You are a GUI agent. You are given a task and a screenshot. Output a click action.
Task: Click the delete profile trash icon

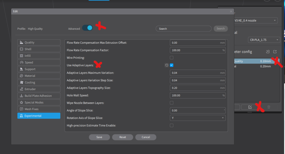point(269,107)
